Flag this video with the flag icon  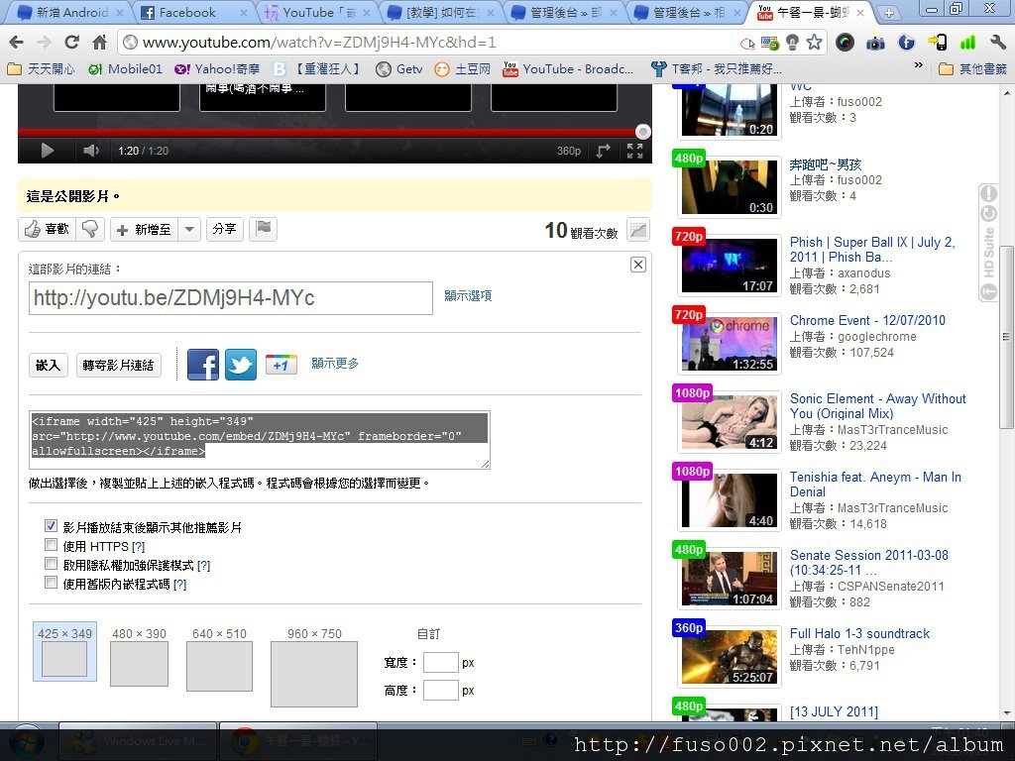tap(264, 229)
